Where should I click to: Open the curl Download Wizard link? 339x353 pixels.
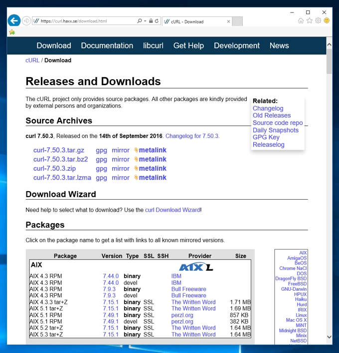[172, 210]
